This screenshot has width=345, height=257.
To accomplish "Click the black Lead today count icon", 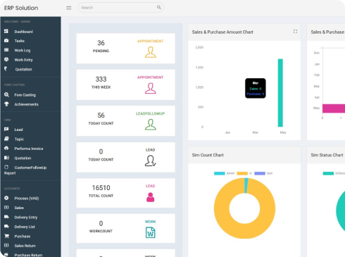I will click(x=150, y=161).
